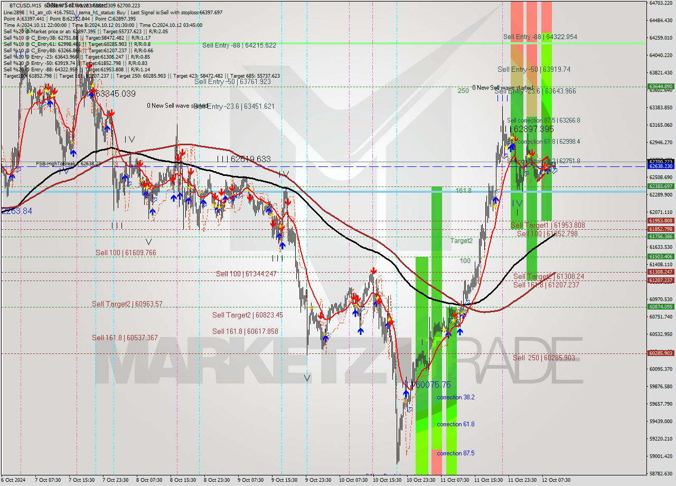676x486 pixels.
Task: Click 'FSB-HighToBreak | 62638.23' label
Action: [68, 164]
